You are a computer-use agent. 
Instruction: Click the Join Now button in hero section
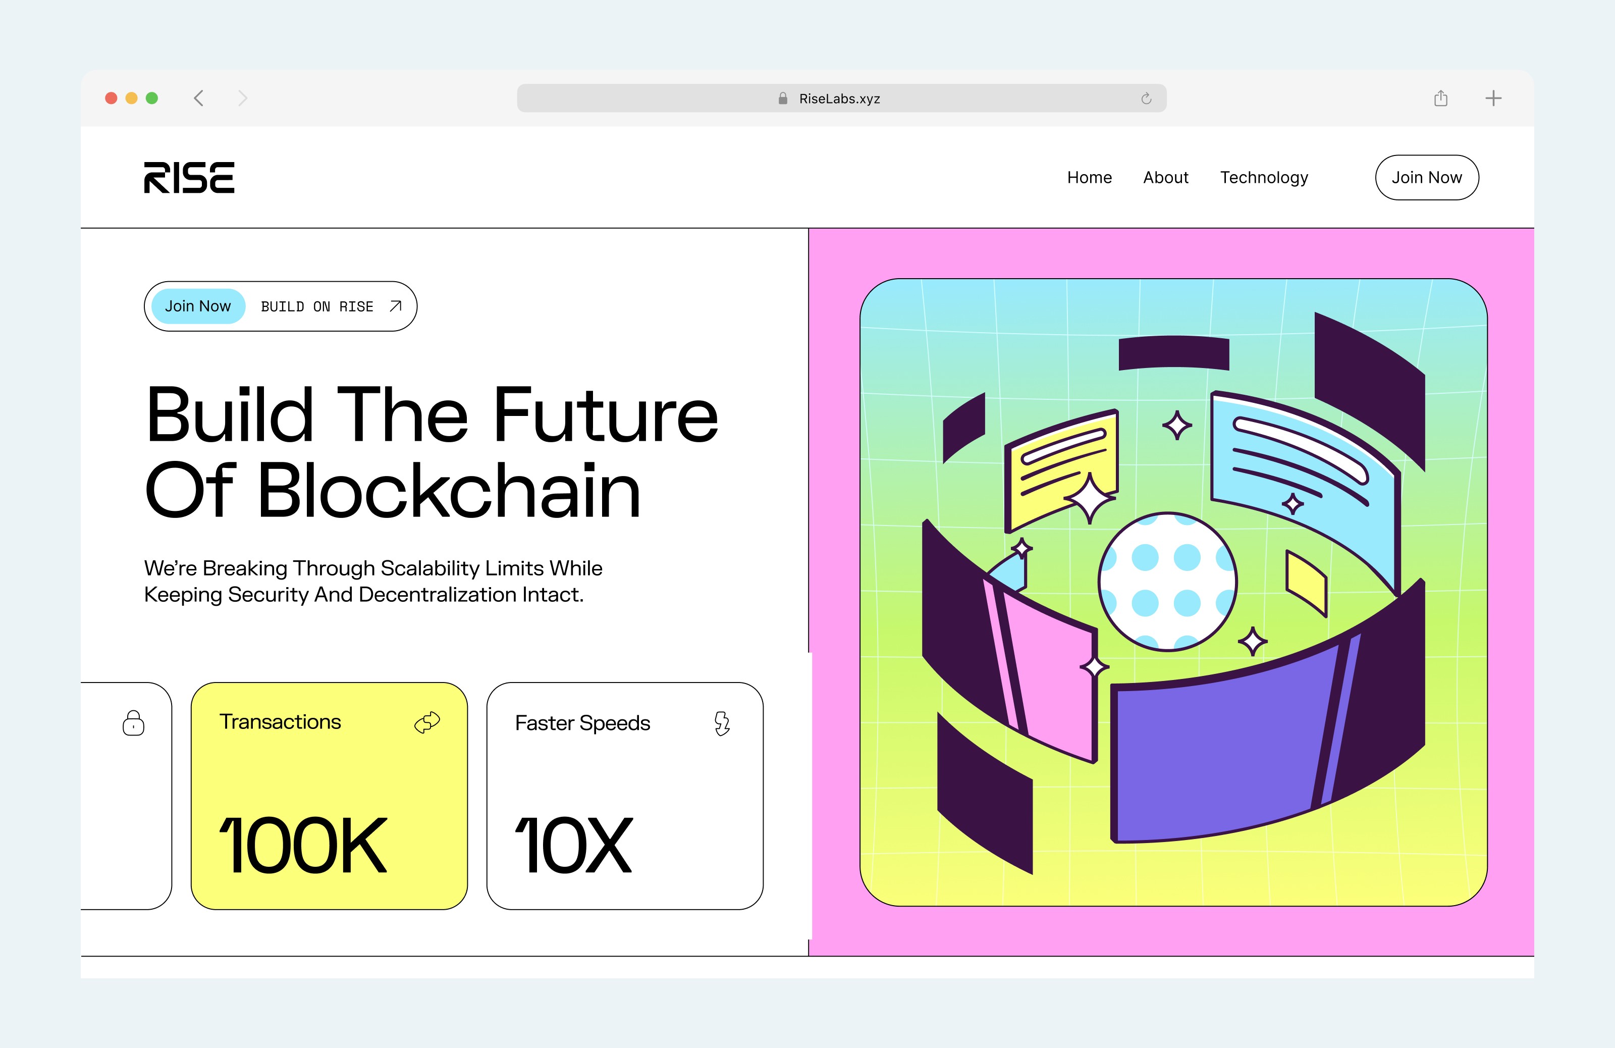(197, 306)
